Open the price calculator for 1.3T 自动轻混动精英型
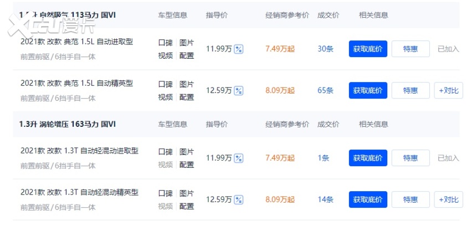 pos(239,200)
